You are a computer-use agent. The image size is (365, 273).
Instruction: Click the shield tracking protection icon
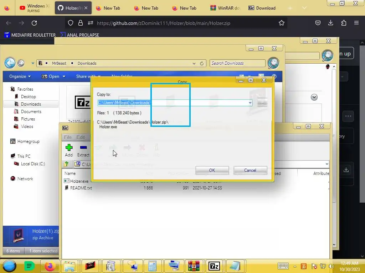point(71,23)
